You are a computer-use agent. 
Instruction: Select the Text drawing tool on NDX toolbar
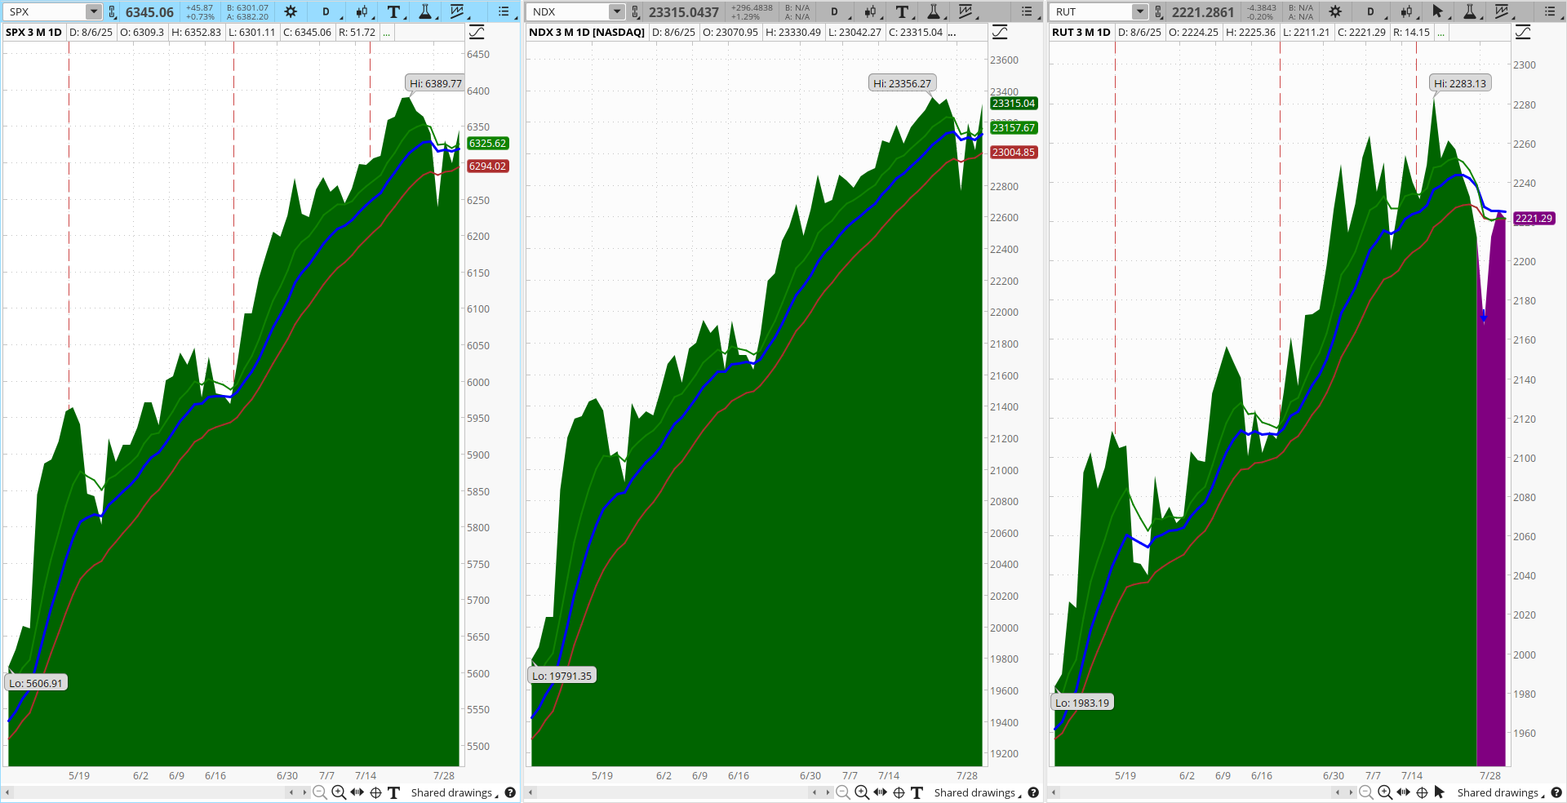pyautogui.click(x=902, y=12)
